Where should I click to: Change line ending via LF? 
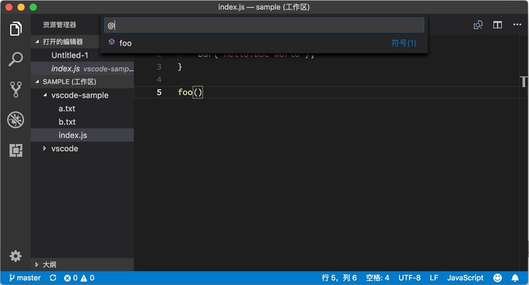pos(434,278)
